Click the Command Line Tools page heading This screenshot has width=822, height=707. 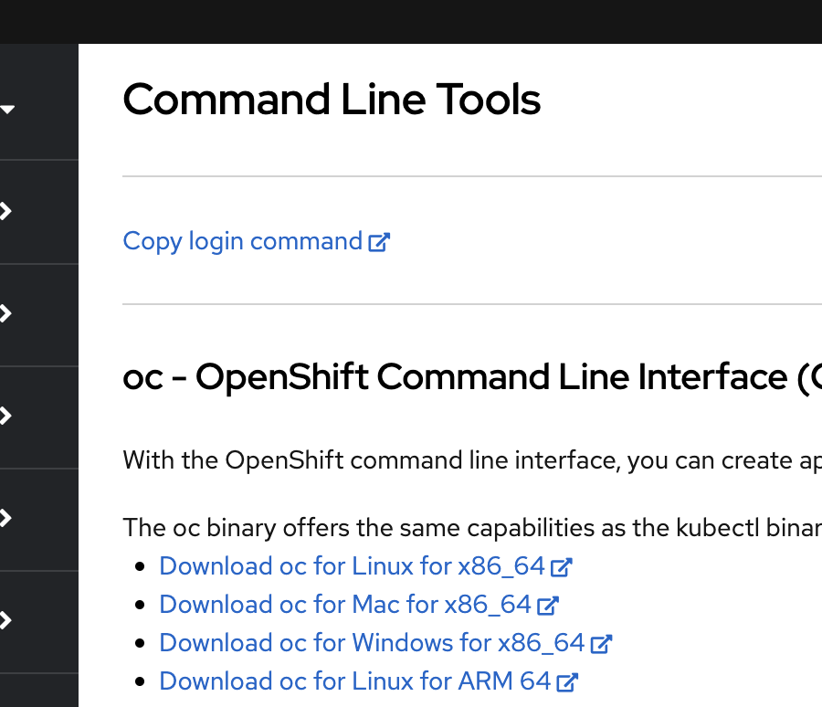pyautogui.click(x=332, y=100)
